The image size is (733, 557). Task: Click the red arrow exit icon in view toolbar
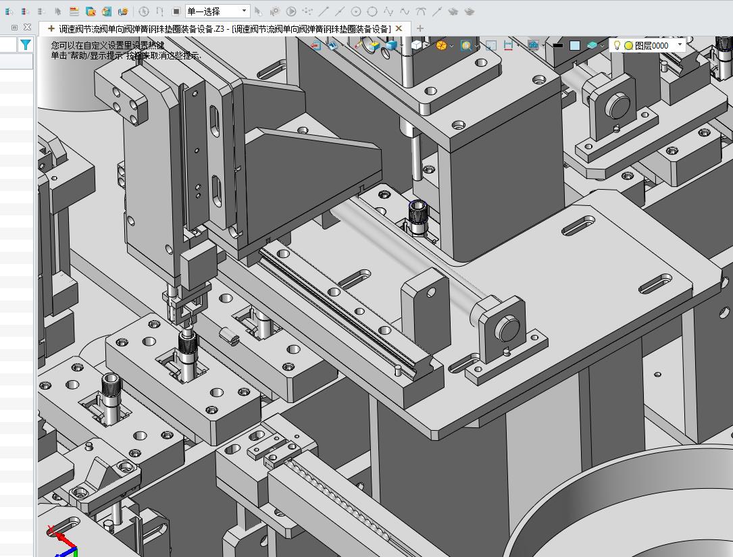316,45
